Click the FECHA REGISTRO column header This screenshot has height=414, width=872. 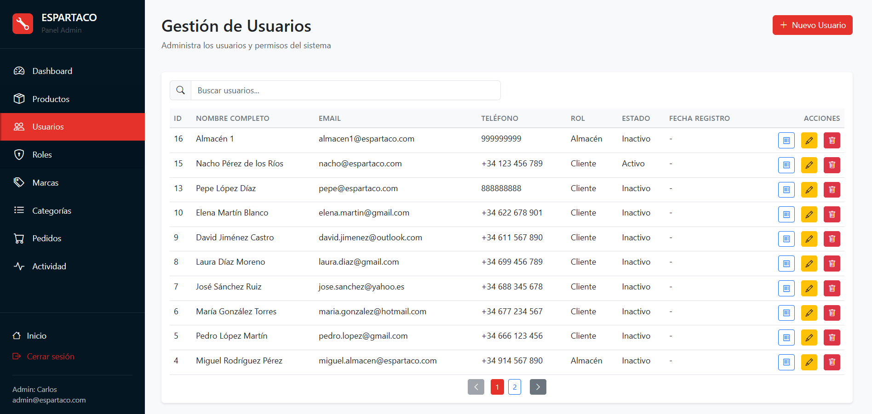(700, 119)
